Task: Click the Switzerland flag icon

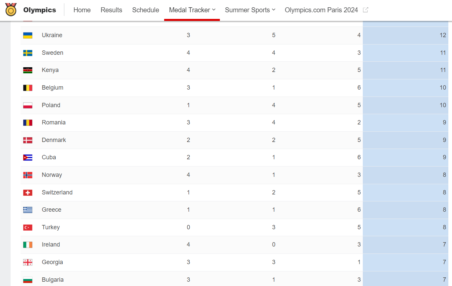Action: point(28,192)
